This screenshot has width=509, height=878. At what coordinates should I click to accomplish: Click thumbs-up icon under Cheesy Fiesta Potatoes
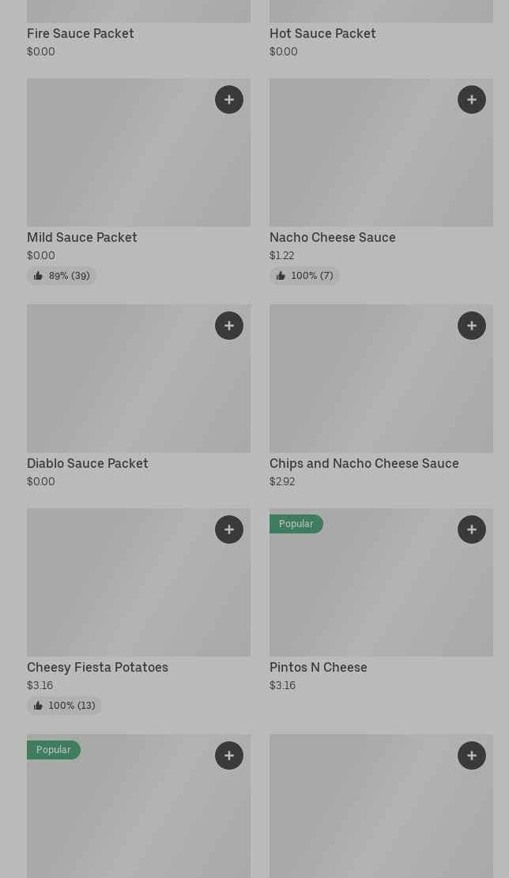pyautogui.click(x=38, y=706)
